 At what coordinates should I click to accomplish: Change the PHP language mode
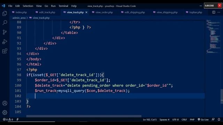192,119
